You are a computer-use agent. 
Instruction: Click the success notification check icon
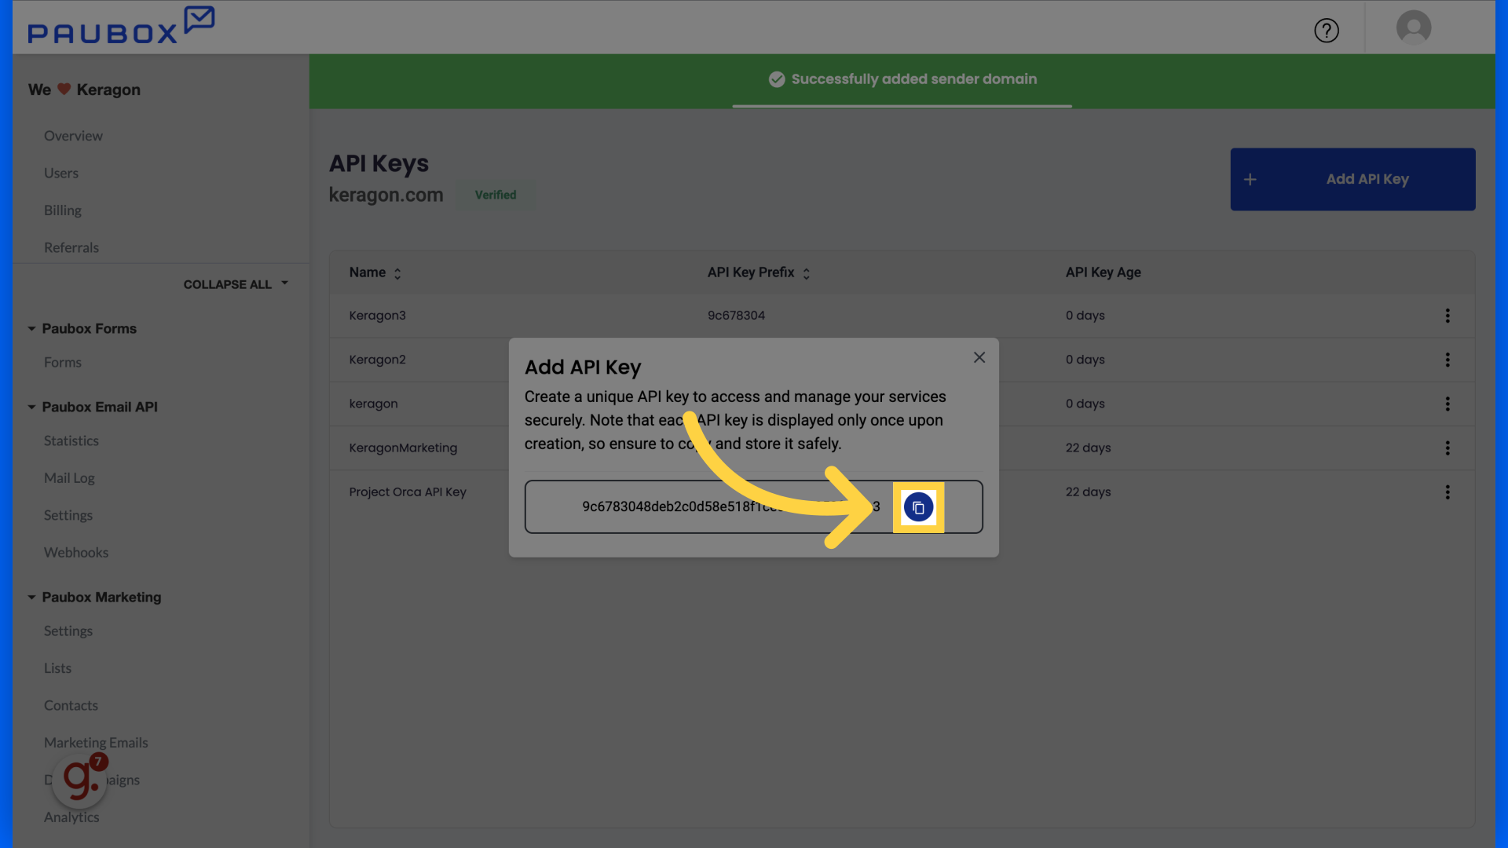click(x=777, y=79)
